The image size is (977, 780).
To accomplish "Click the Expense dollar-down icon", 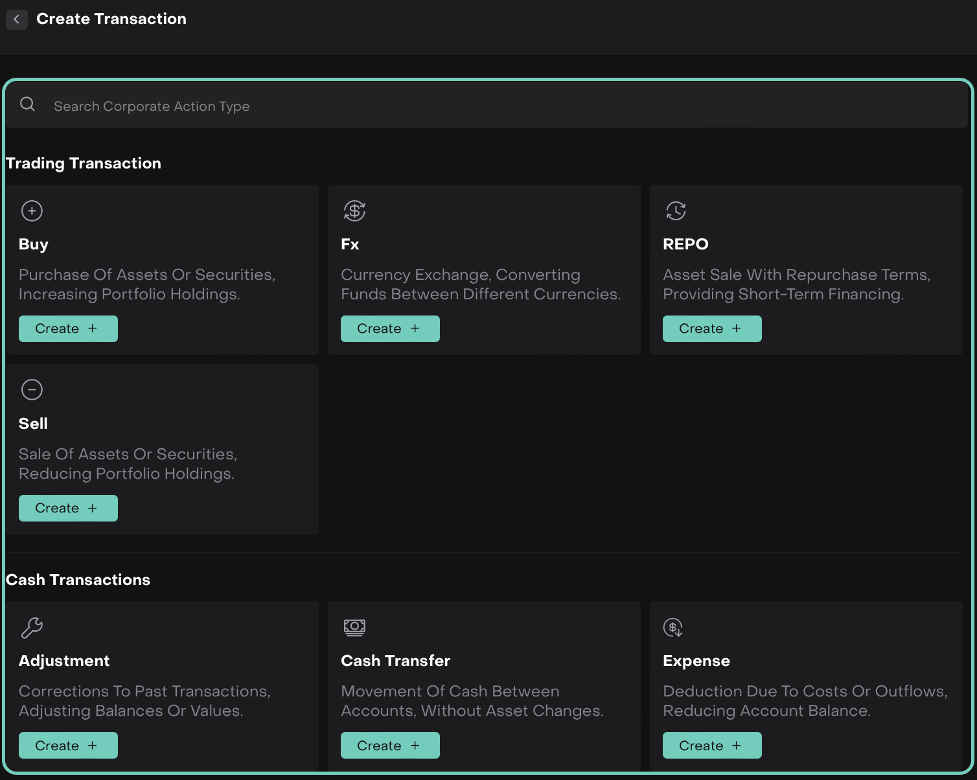I will [x=673, y=627].
